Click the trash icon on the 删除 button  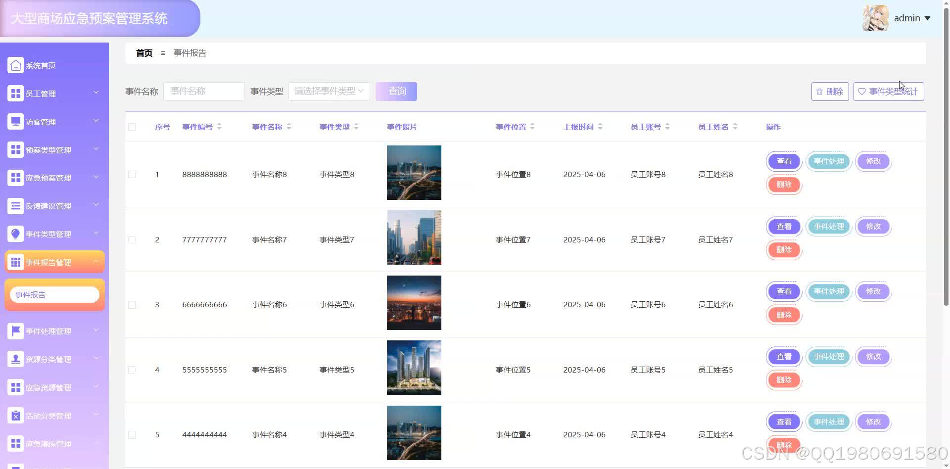click(820, 91)
